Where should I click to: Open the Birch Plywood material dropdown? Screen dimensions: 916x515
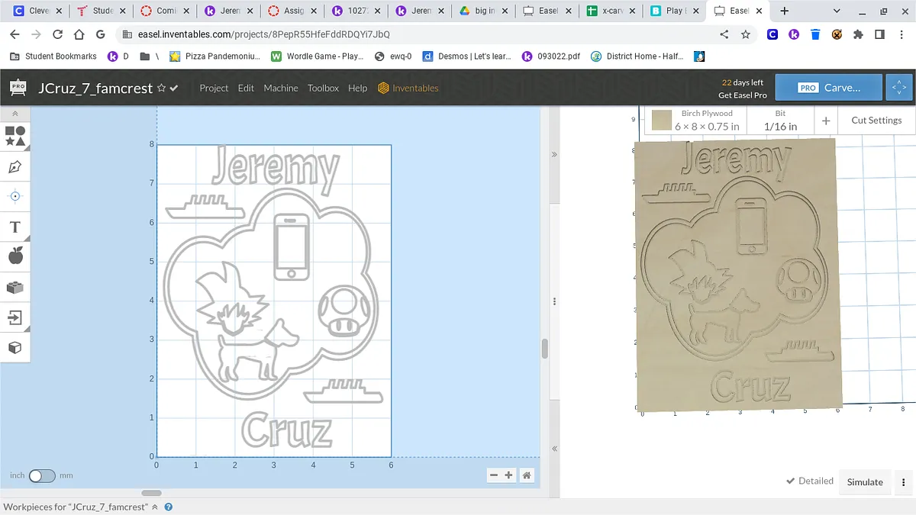[707, 120]
